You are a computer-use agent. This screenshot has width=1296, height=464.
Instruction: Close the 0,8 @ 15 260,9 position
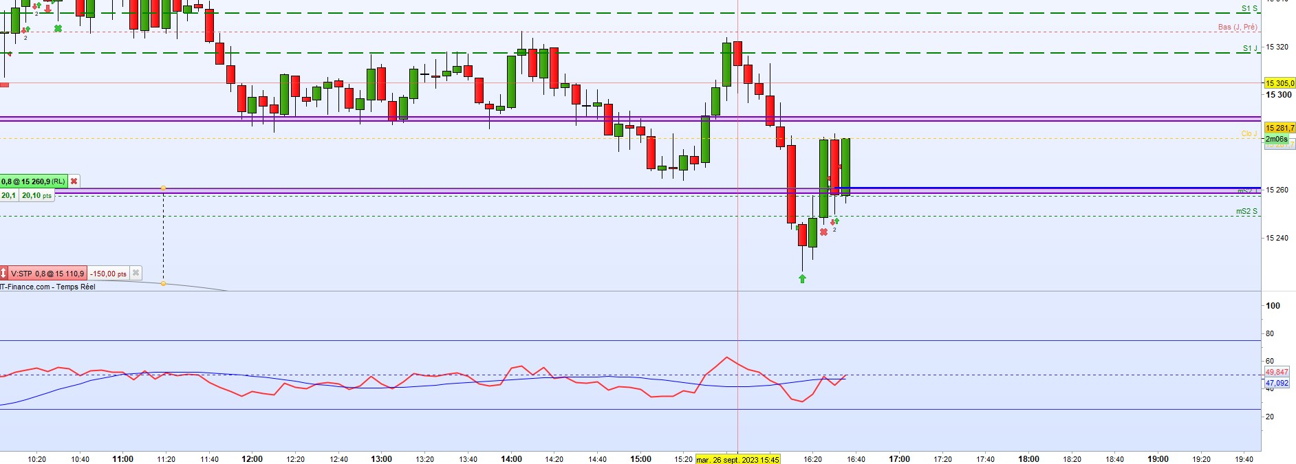click(x=74, y=181)
